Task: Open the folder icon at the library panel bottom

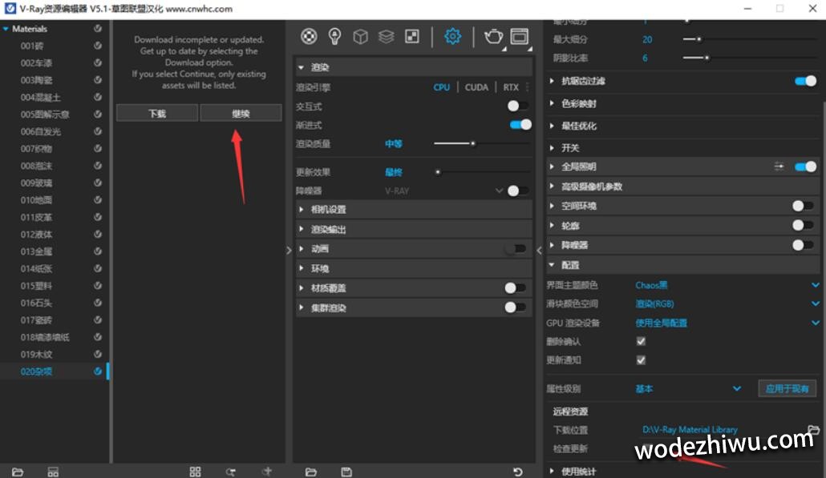Action: tap(18, 472)
